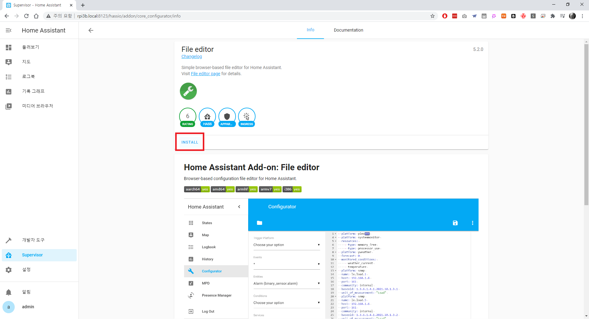Click the amd64 yes architecture badge
589x319 pixels.
pos(223,189)
